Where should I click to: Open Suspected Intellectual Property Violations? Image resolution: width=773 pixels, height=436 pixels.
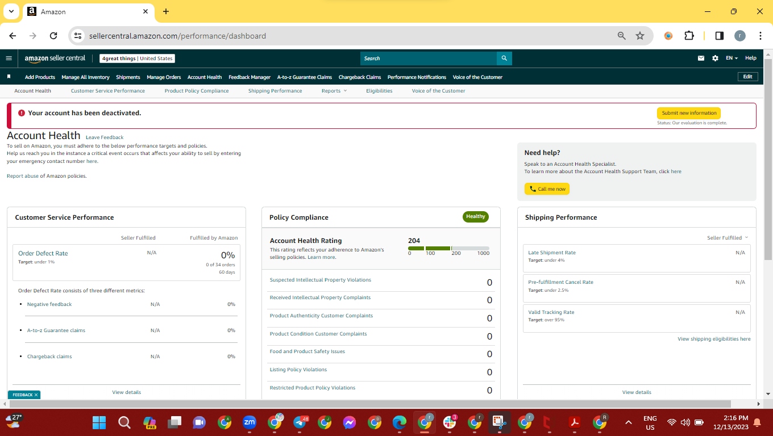(x=321, y=280)
